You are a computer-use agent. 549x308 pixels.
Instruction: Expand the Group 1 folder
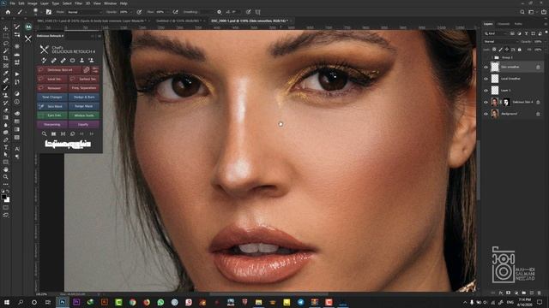[492, 57]
